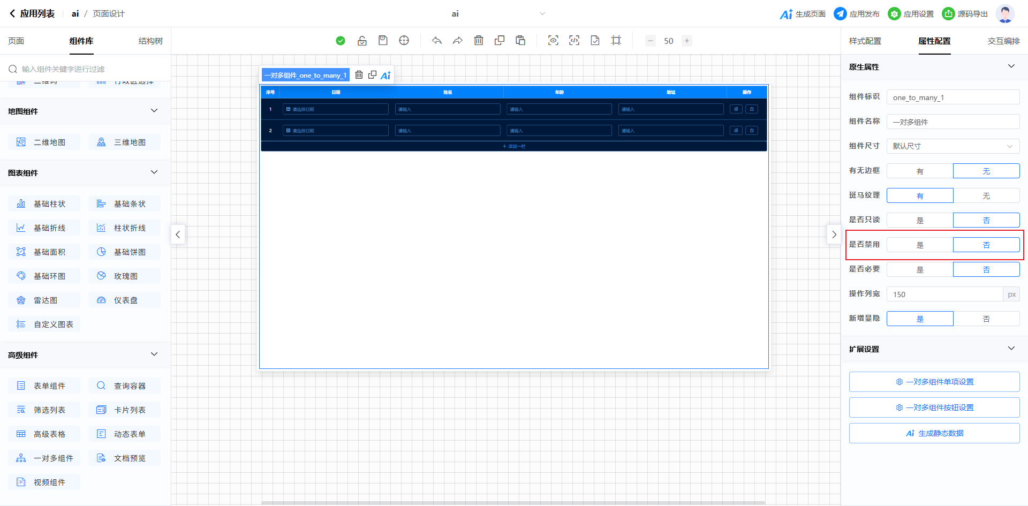
Task: Set 有无边框 to 有
Action: click(920, 171)
